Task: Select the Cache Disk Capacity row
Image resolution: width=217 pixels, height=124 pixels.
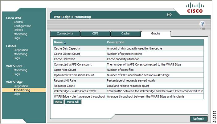Action: [x=129, y=49]
